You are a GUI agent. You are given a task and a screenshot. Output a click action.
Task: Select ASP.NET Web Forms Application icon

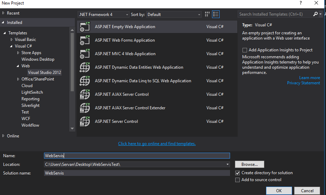(85, 40)
